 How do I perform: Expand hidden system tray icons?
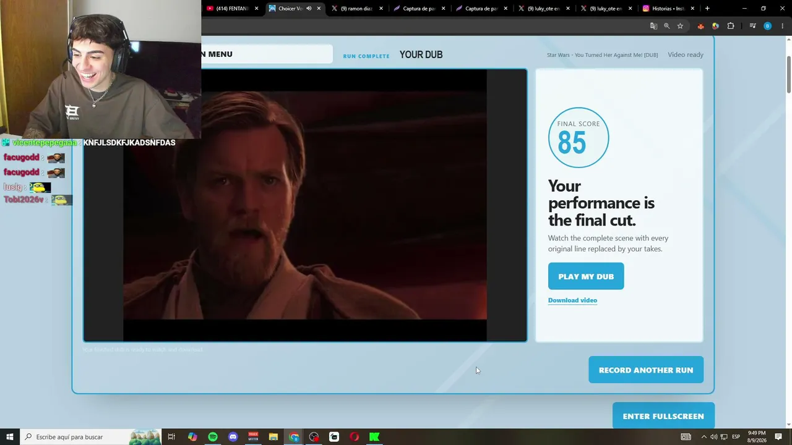[704, 437]
